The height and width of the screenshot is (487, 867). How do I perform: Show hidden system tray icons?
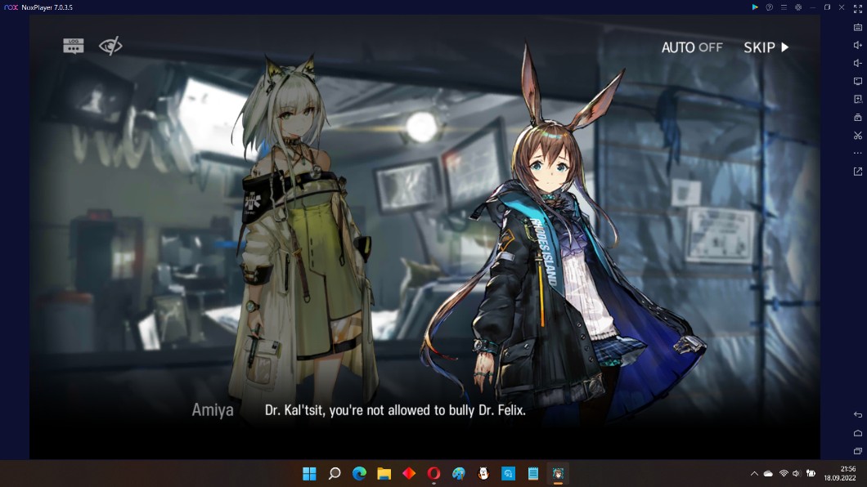click(753, 474)
